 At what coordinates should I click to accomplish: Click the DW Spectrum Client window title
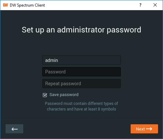(x=27, y=5)
